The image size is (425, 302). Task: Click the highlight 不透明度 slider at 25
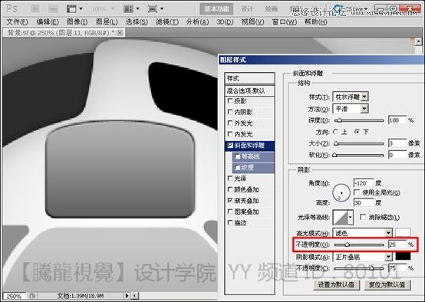[359, 245]
